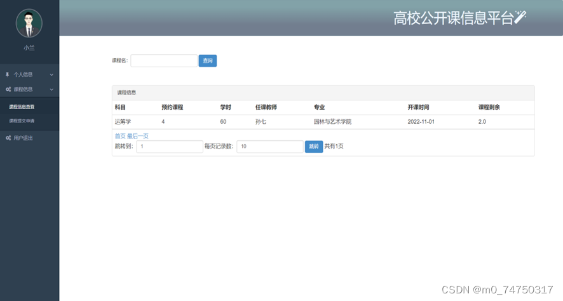Select 课程信息查看 submenu item
Viewport: 563px width, 301px height.
point(22,107)
